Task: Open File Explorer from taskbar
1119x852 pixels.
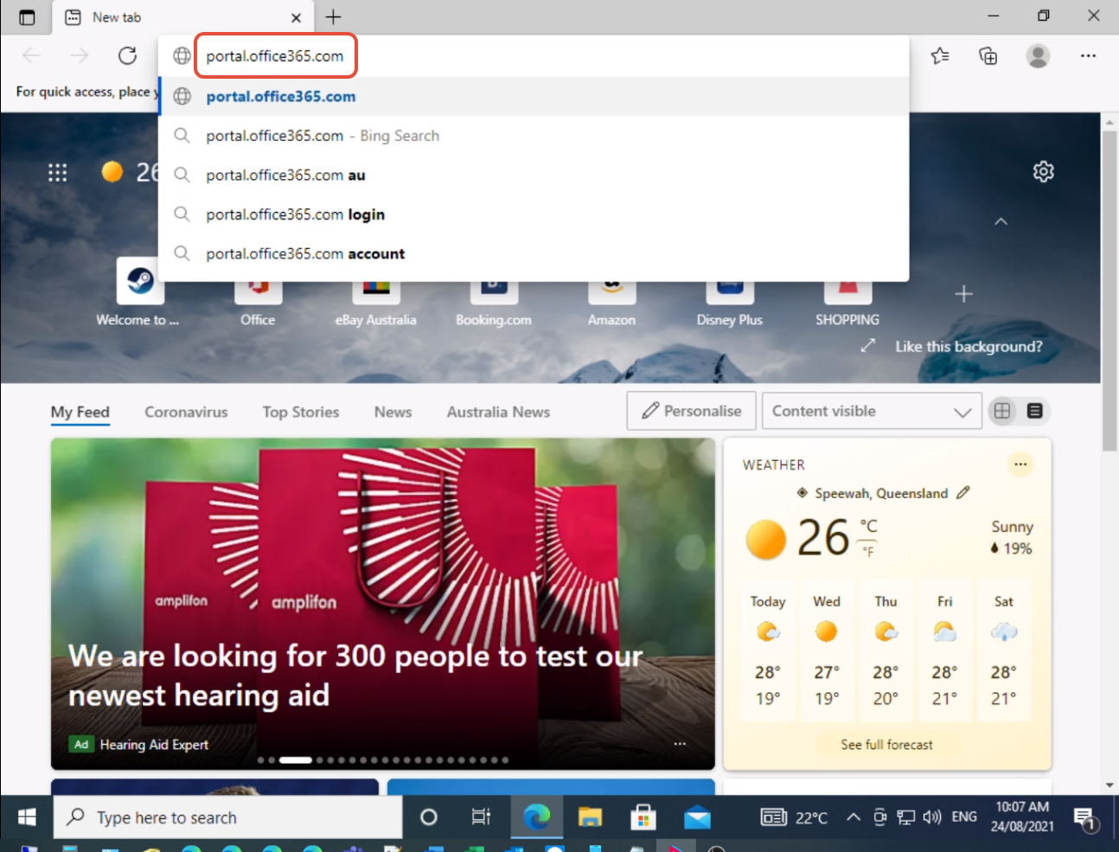Action: (x=590, y=817)
